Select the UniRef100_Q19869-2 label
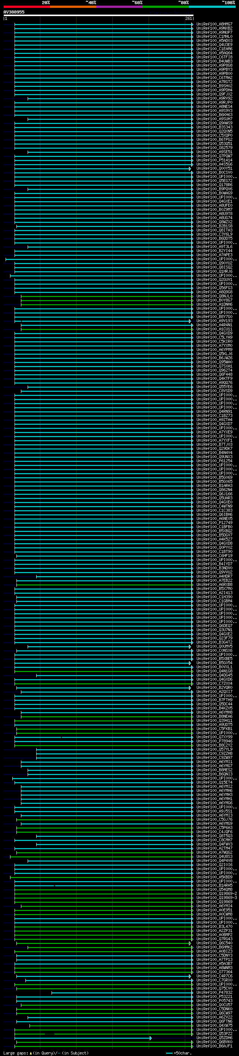The image size is (239, 1056). [217, 894]
